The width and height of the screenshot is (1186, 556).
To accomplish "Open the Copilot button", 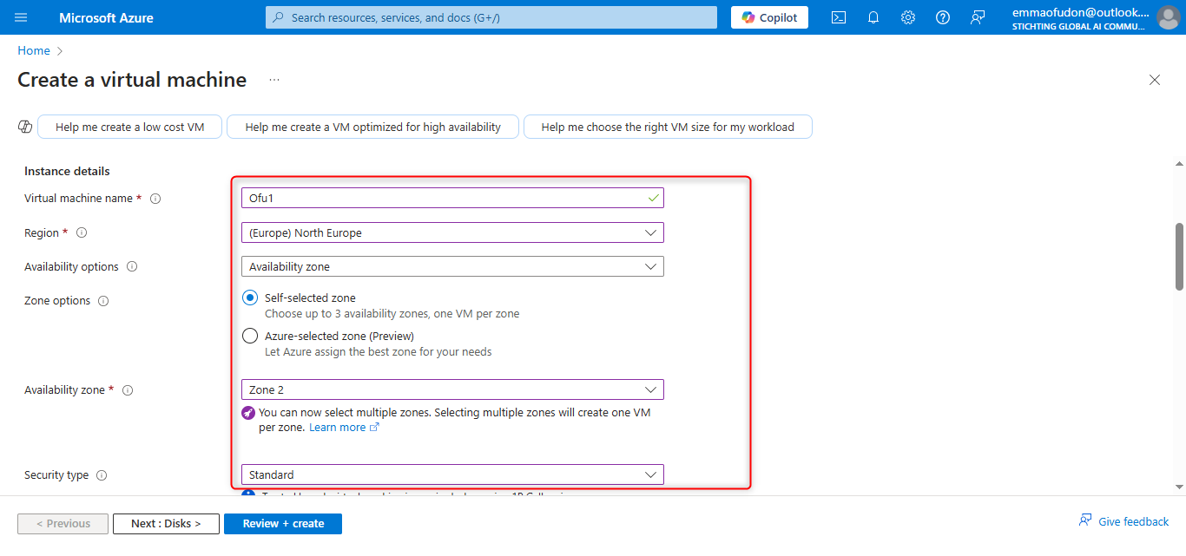I will coord(769,17).
